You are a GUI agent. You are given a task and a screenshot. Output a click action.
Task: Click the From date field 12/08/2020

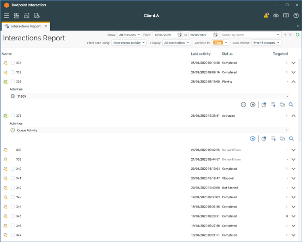[x=168, y=35]
